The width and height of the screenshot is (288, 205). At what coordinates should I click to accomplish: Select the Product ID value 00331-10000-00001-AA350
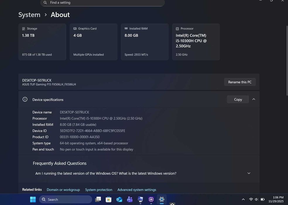80,137
